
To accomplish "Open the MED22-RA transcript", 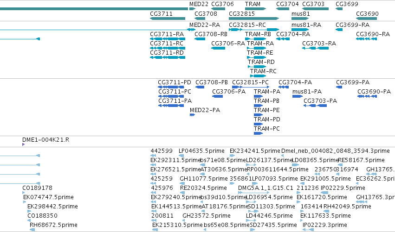I will pos(205,25).
